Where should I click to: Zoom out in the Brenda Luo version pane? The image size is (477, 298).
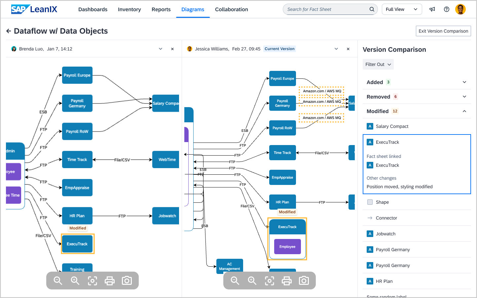[58, 281]
